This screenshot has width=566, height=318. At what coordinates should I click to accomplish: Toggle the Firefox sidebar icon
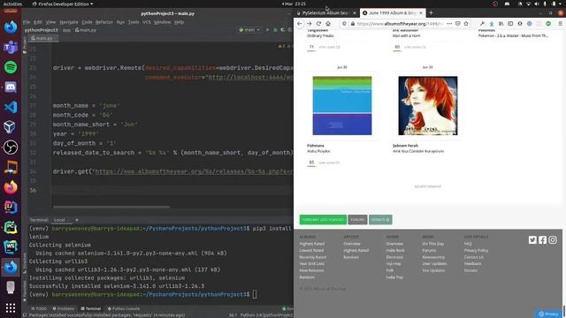510,24
